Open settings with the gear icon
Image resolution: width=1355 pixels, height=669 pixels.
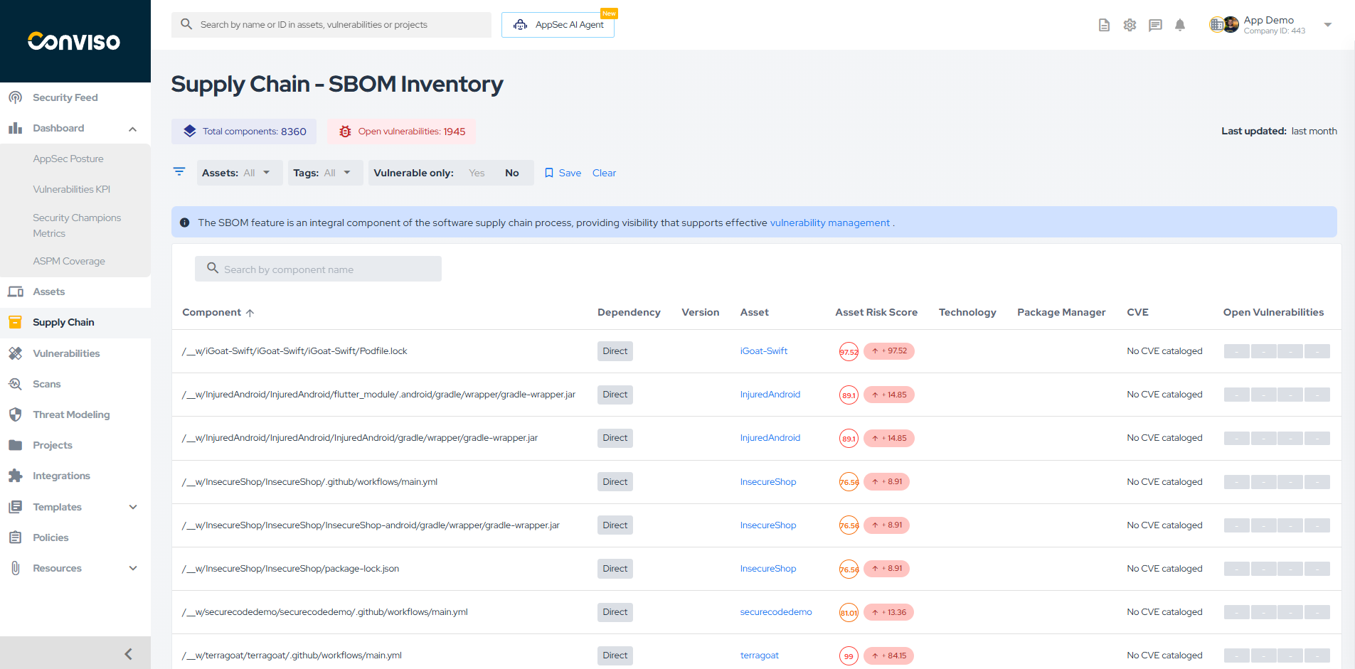coord(1130,25)
